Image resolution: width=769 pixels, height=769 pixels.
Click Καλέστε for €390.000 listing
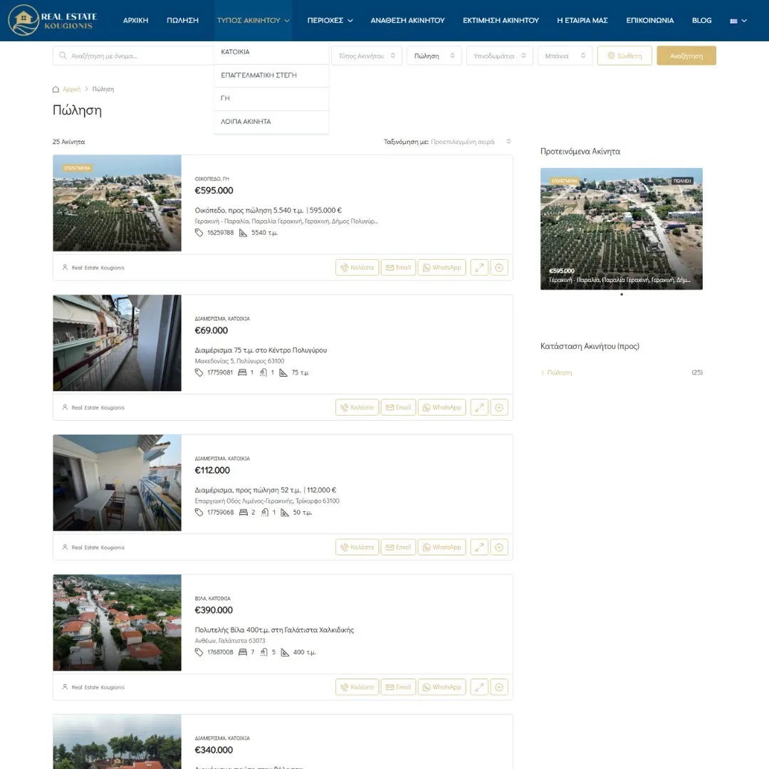click(x=357, y=687)
